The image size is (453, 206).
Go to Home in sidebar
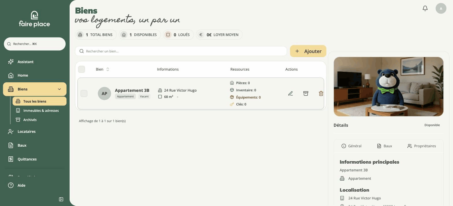[35, 75]
